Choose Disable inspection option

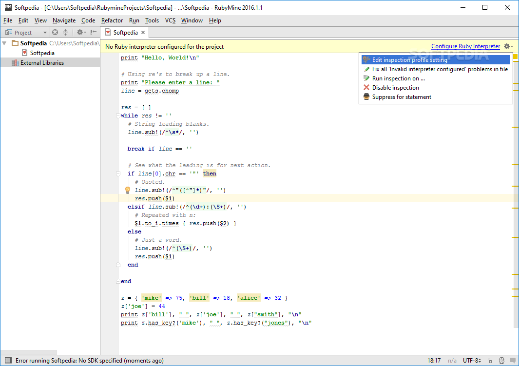pyautogui.click(x=436, y=88)
